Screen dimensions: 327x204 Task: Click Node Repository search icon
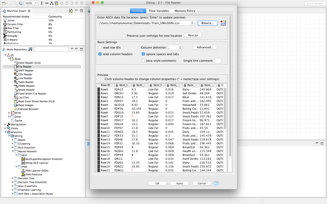point(31,49)
